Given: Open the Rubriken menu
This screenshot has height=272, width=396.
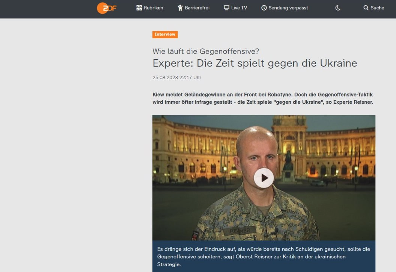Looking at the screenshot, I should pos(150,8).
